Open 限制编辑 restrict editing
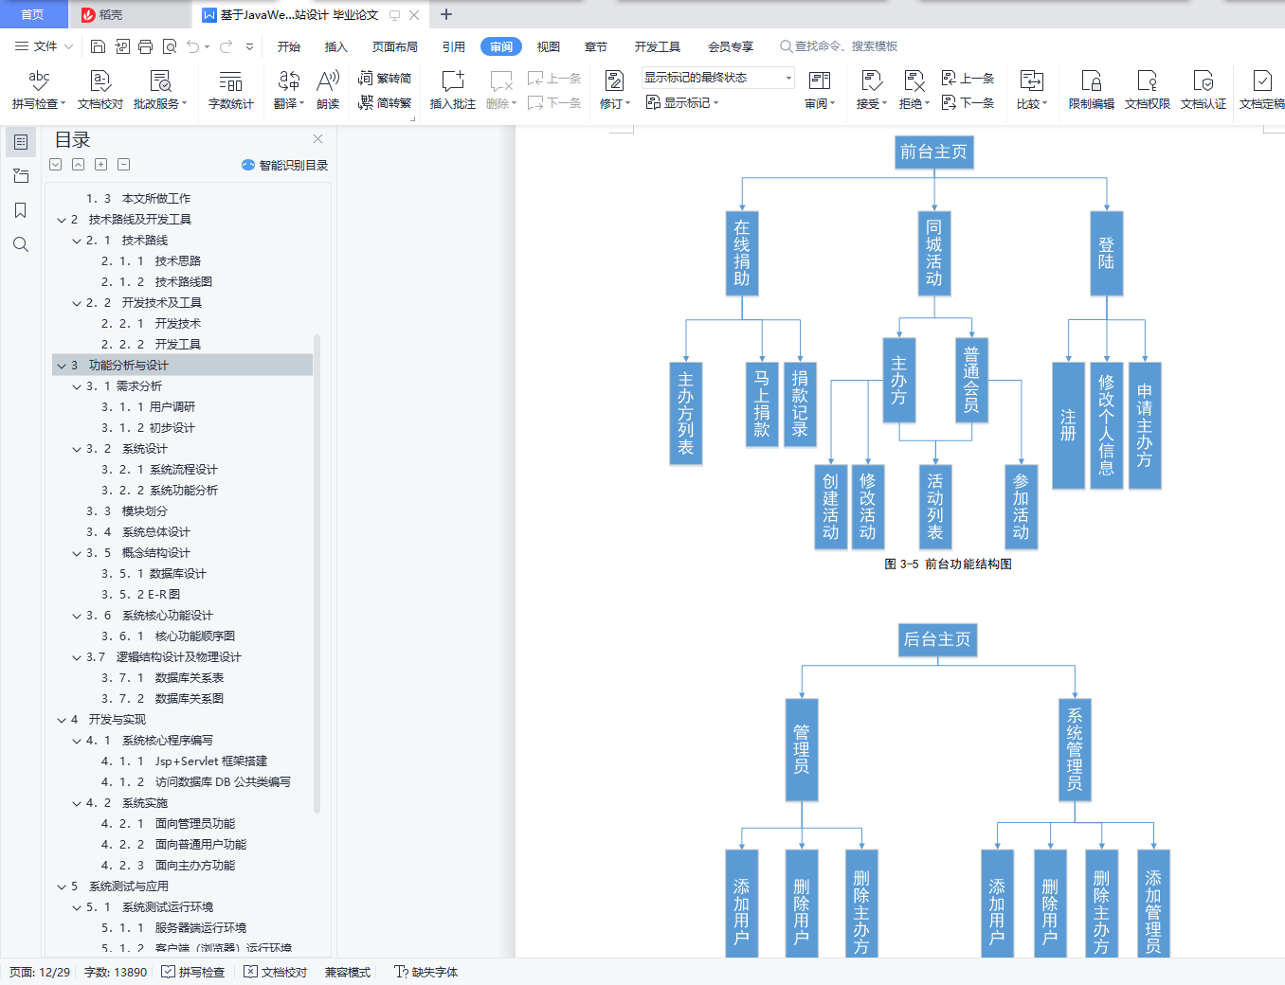 (x=1092, y=90)
